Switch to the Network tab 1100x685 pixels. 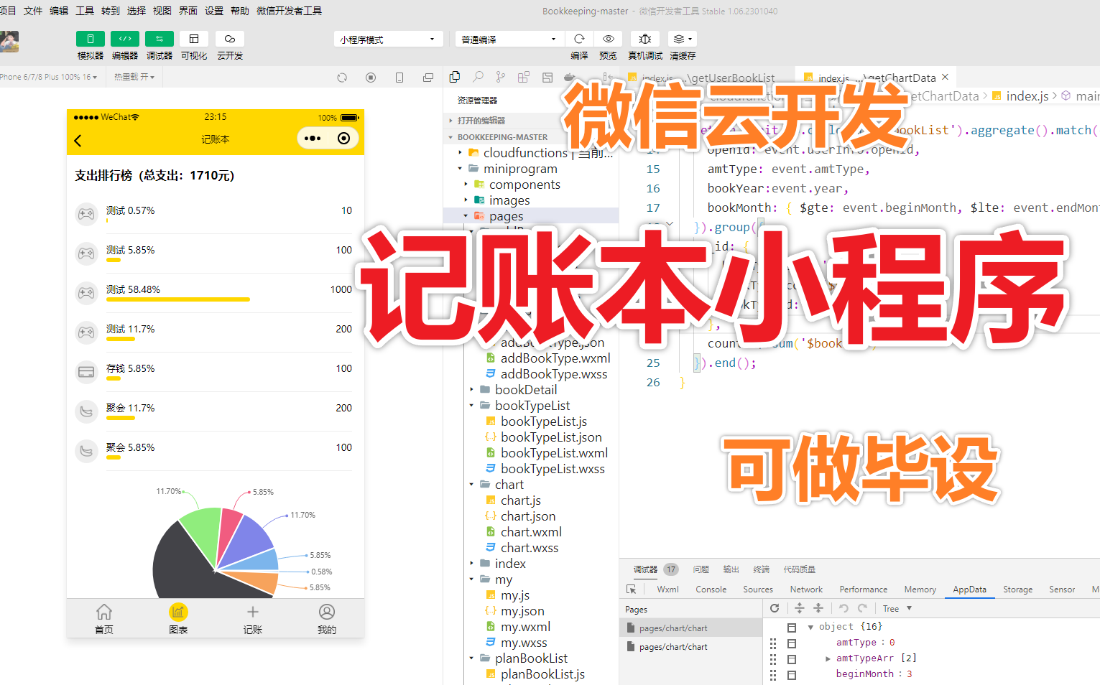[x=806, y=590]
